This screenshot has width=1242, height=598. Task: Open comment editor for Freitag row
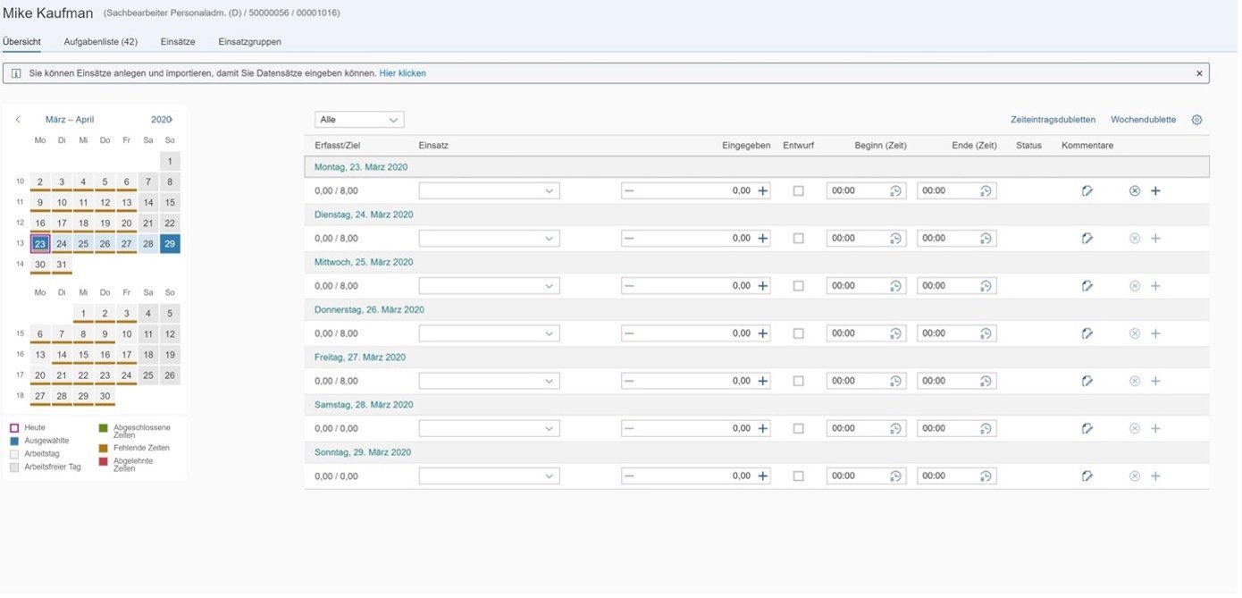(1087, 381)
